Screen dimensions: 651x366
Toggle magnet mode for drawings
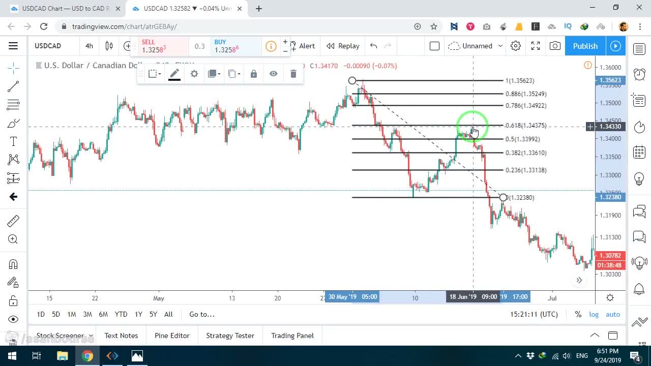[13, 264]
